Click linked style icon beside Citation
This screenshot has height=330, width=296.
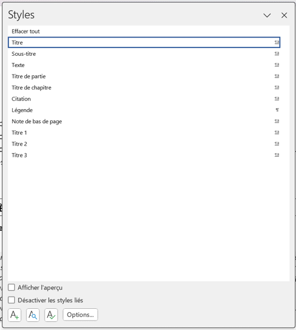(x=277, y=99)
